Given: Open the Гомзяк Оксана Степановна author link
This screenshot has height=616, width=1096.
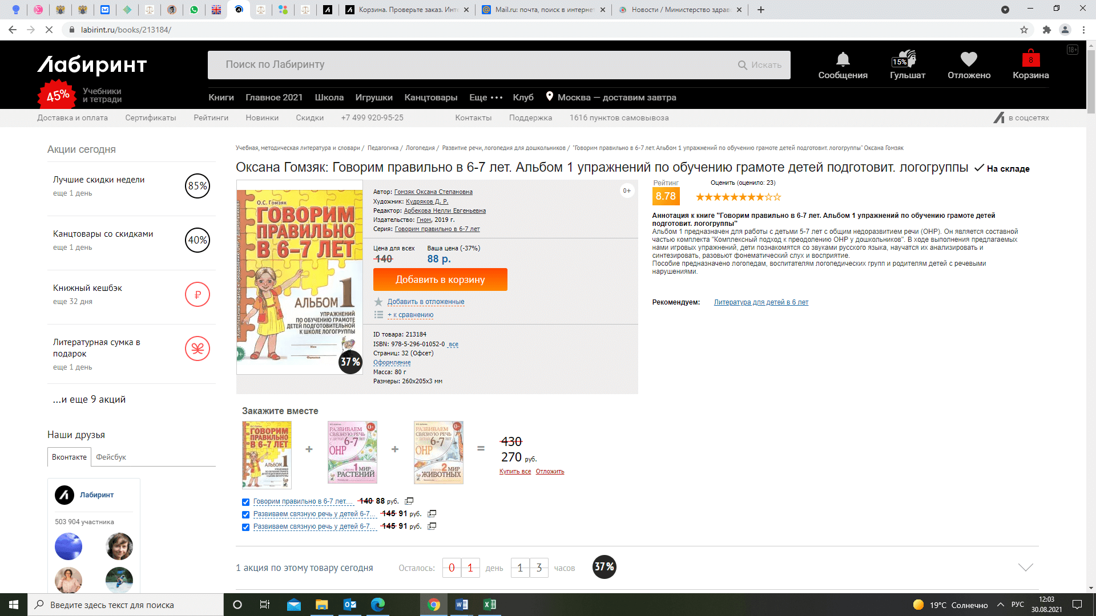Looking at the screenshot, I should pyautogui.click(x=433, y=192).
